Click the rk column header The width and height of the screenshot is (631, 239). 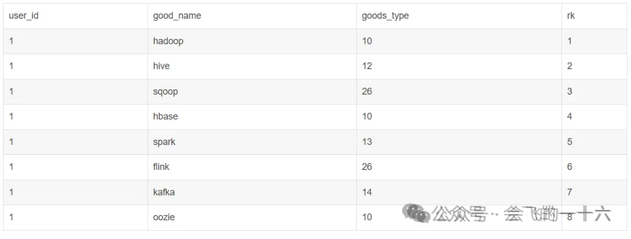pos(571,16)
